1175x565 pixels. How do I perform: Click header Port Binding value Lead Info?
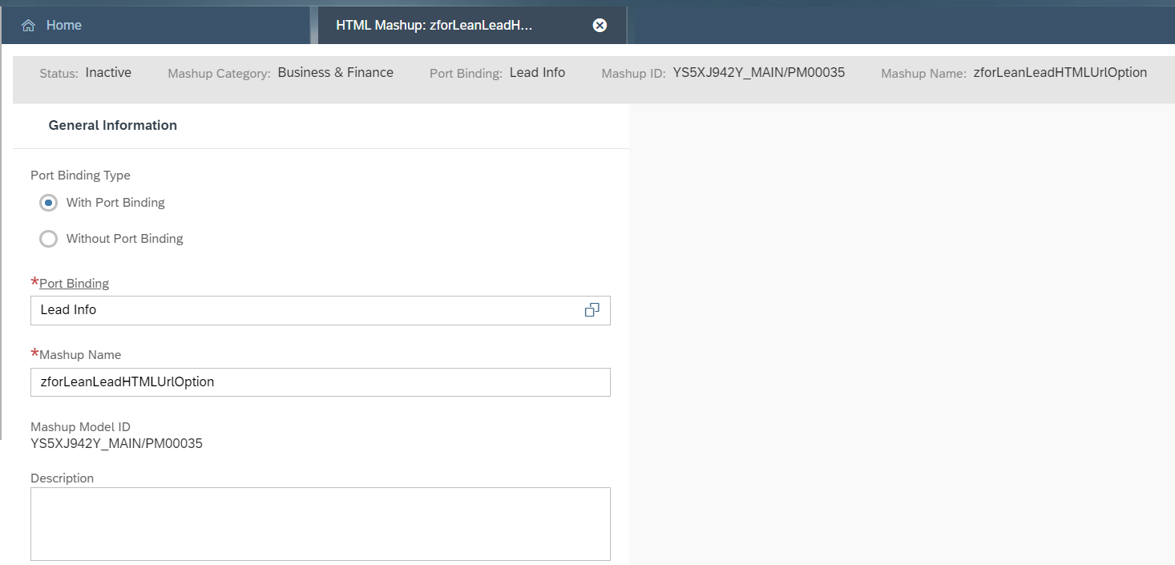(x=537, y=72)
